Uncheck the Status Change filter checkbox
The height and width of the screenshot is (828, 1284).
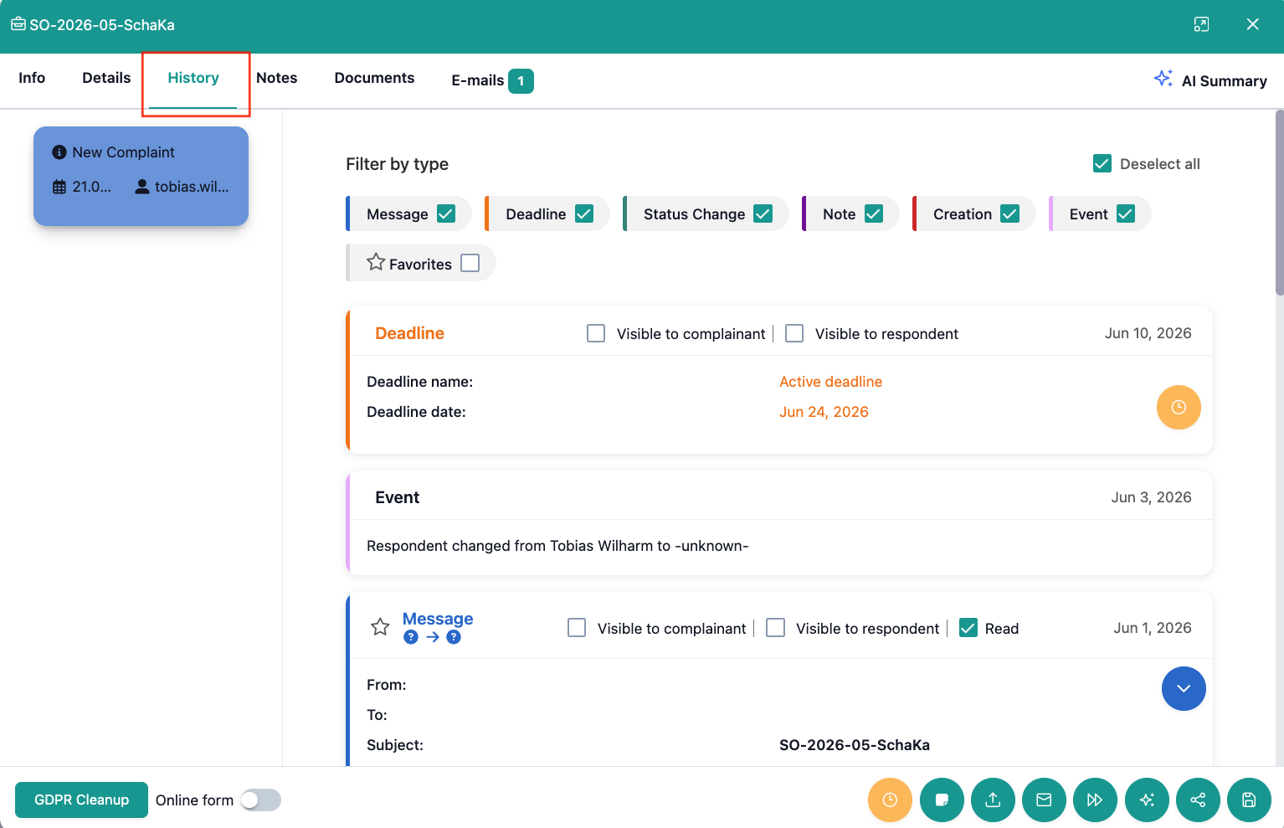[x=763, y=213]
